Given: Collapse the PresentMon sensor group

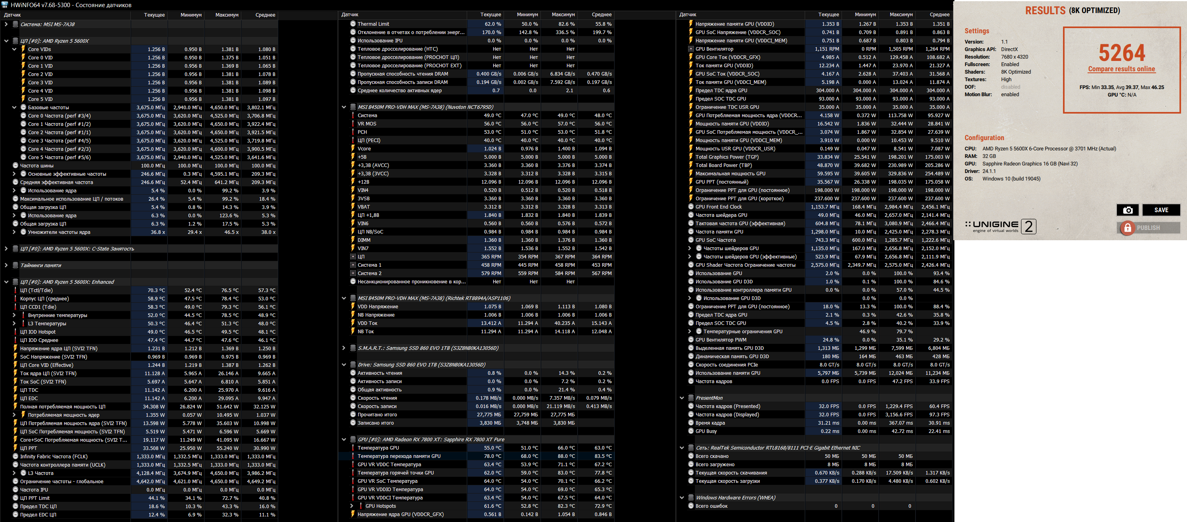Looking at the screenshot, I should [682, 398].
